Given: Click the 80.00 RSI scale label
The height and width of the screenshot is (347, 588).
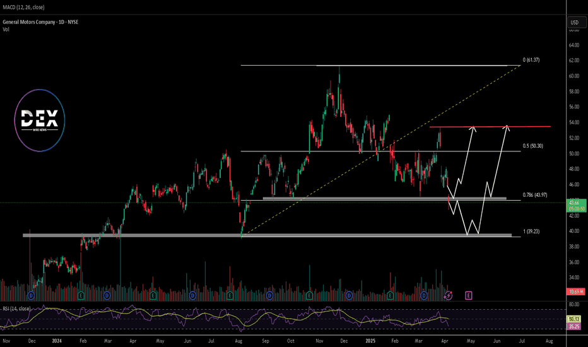Looking at the screenshot, I should 574,305.
